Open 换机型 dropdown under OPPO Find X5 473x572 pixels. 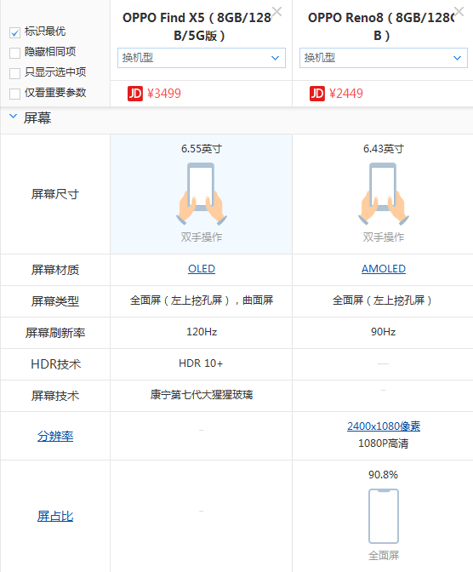pos(202,58)
